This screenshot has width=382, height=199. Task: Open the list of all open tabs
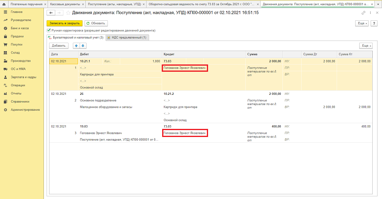pyautogui.click(x=378, y=4)
